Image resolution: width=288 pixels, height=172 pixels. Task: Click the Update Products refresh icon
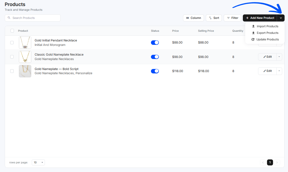[x=253, y=39]
